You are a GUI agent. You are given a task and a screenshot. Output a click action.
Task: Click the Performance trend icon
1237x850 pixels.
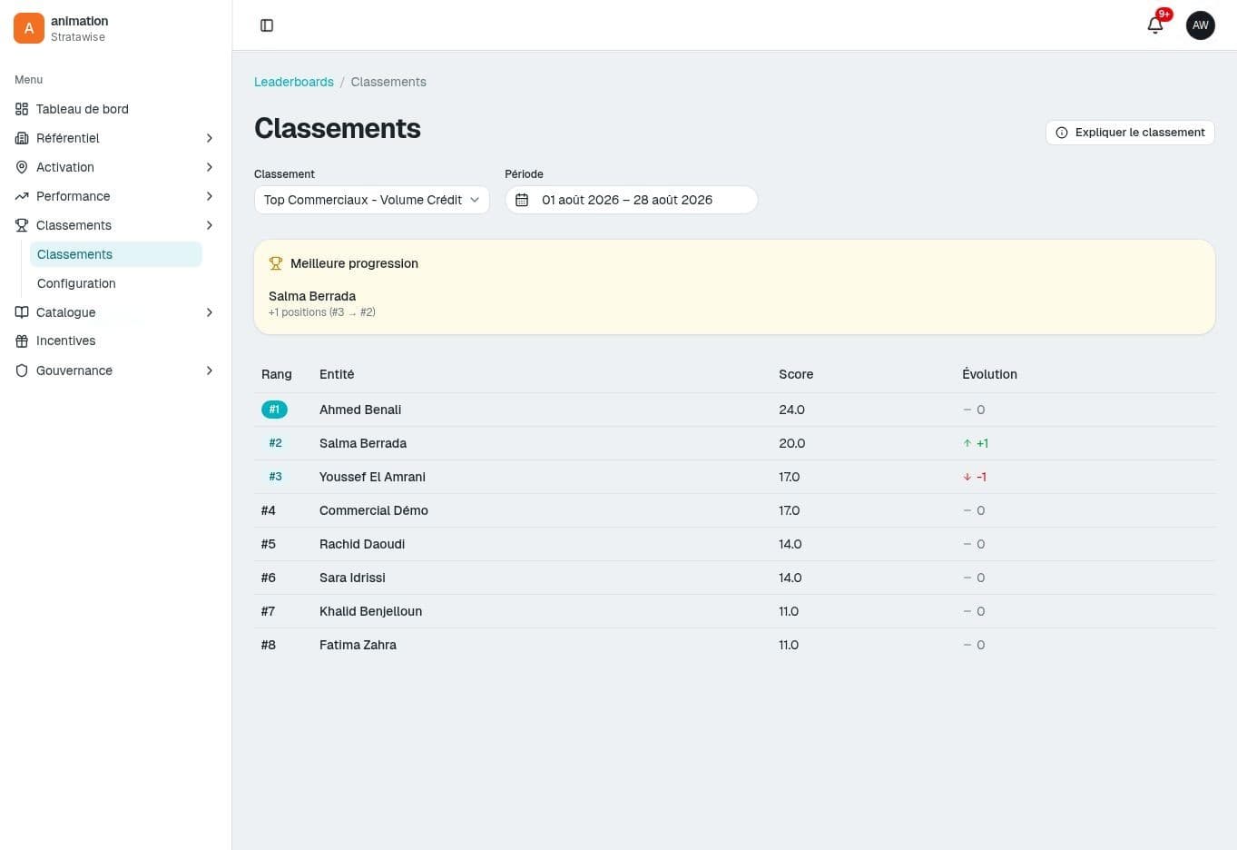coord(22,196)
